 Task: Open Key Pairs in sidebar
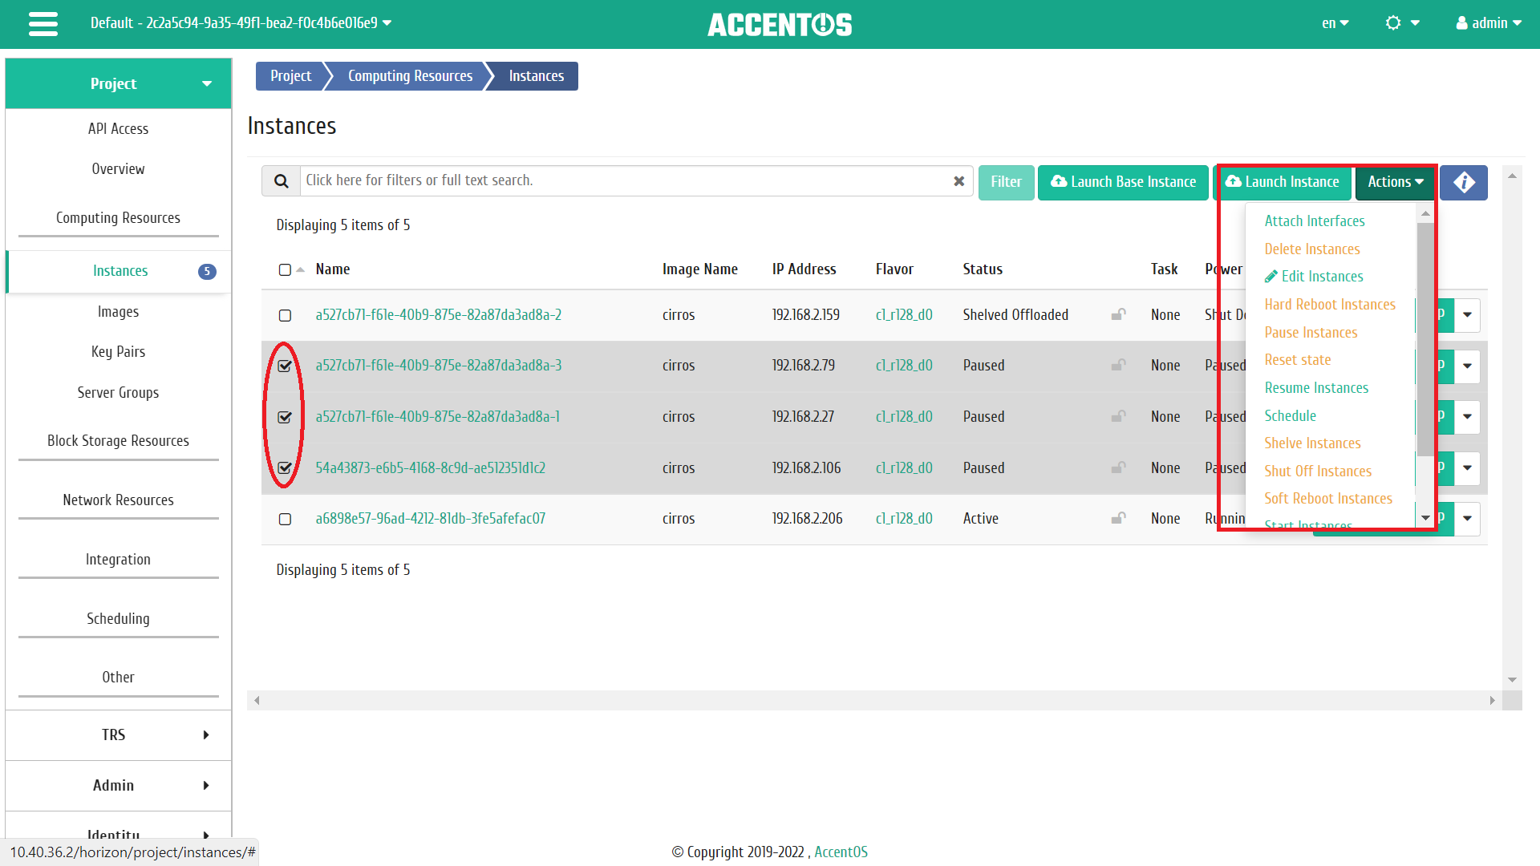pyautogui.click(x=119, y=351)
